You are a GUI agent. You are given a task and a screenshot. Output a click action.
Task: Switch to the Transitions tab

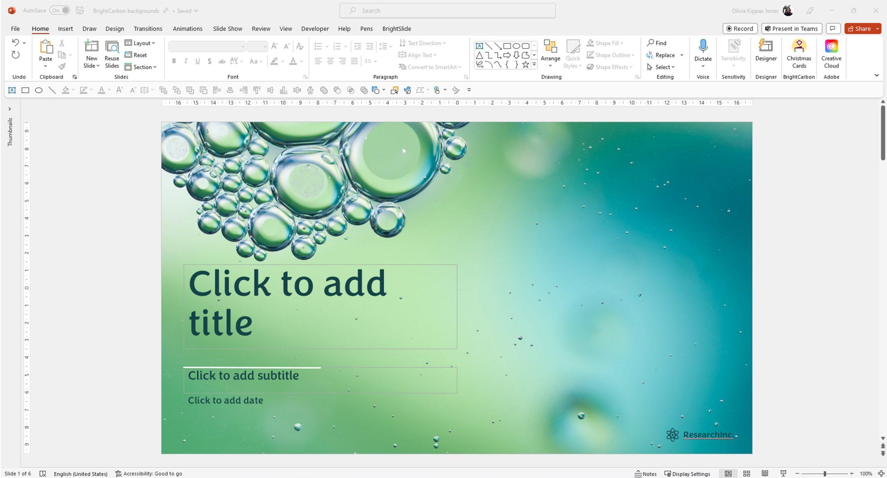tap(148, 29)
